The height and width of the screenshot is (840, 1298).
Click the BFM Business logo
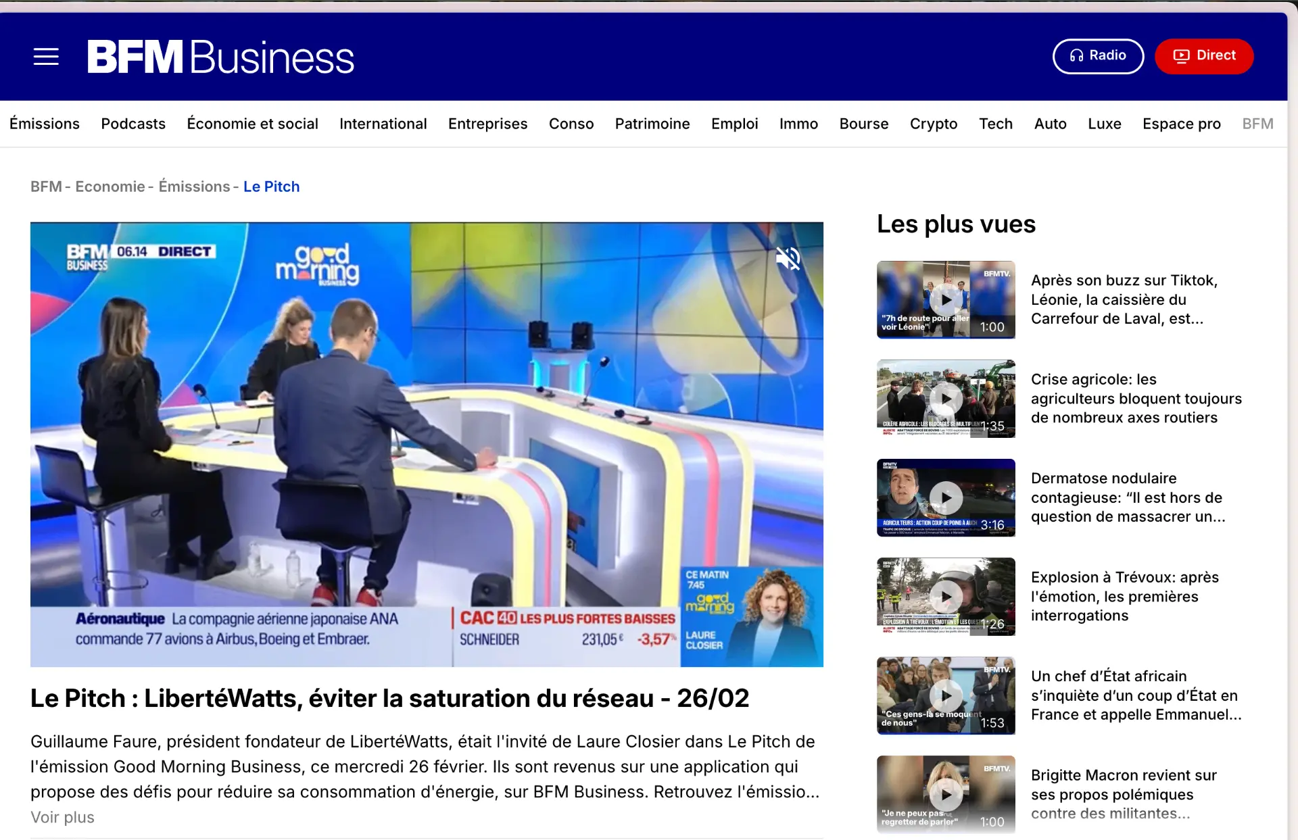[220, 57]
